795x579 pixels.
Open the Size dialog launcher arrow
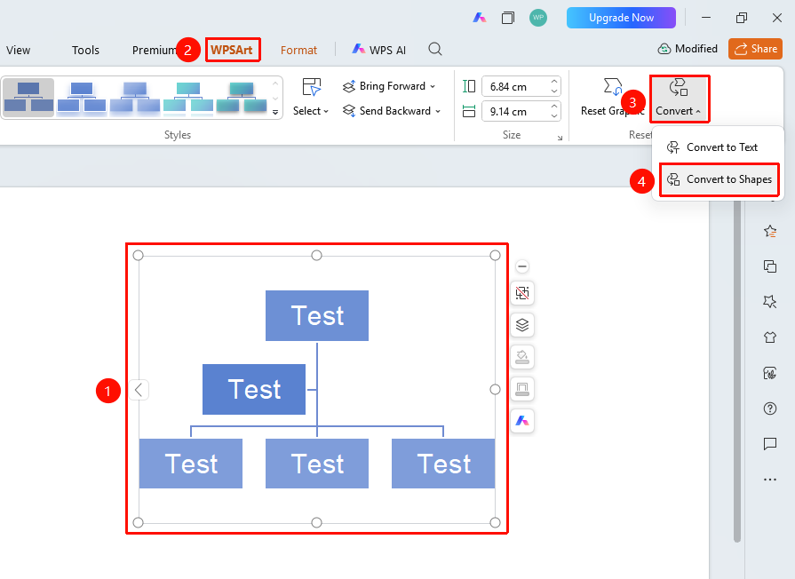(560, 138)
